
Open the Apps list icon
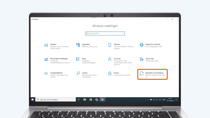[78, 59]
